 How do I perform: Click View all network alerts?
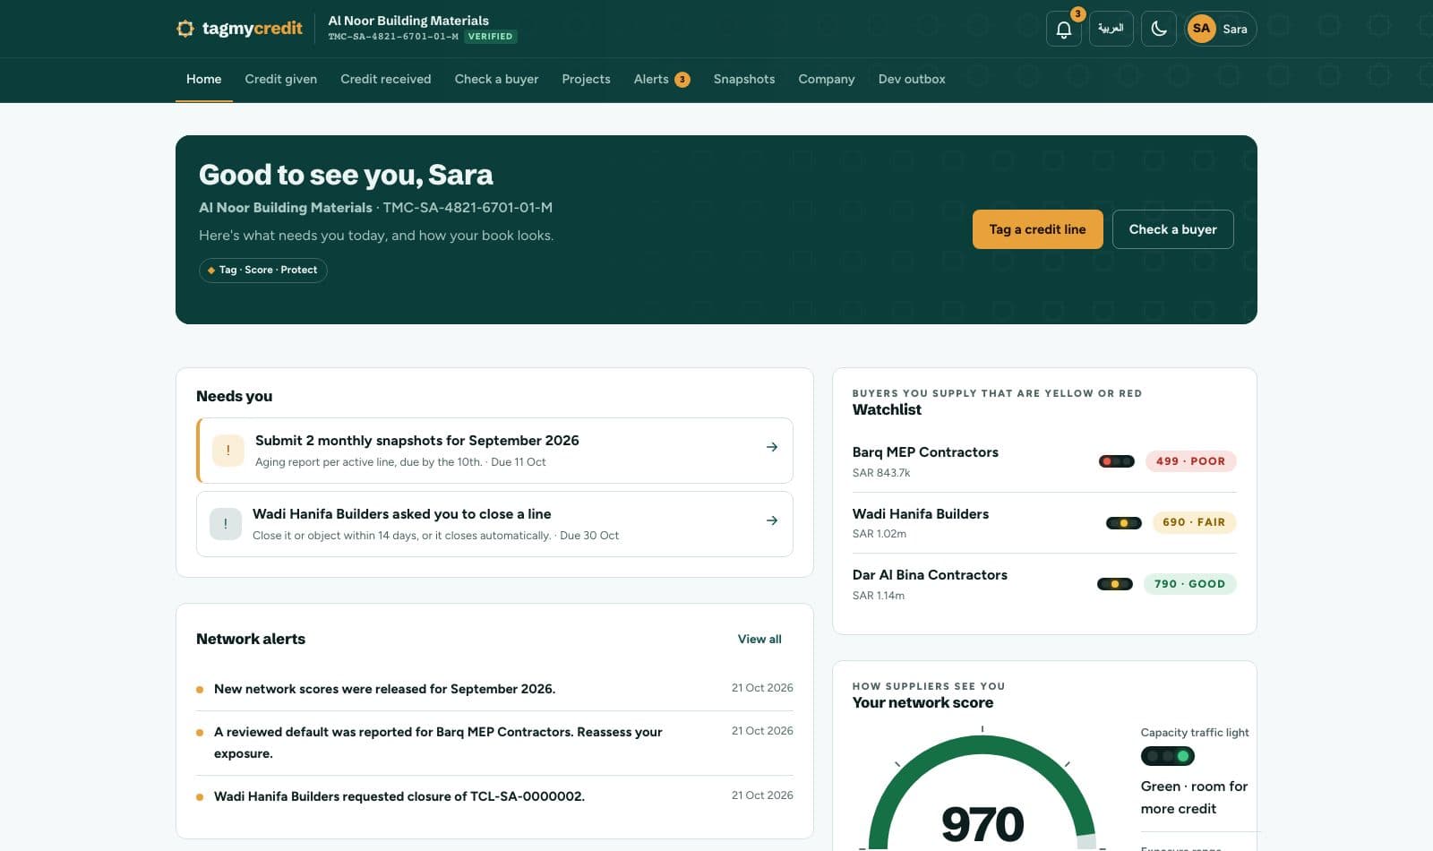(759, 639)
